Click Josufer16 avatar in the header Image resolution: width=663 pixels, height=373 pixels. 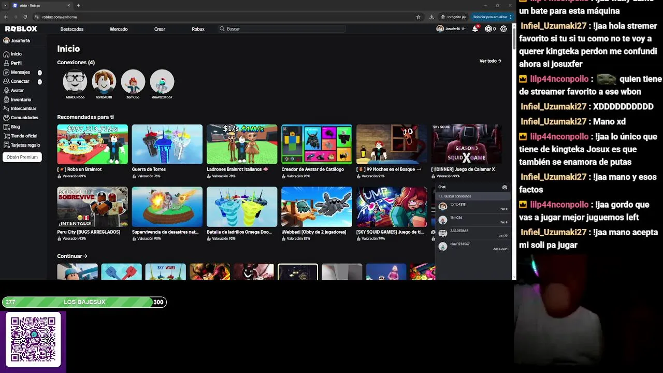pos(440,29)
